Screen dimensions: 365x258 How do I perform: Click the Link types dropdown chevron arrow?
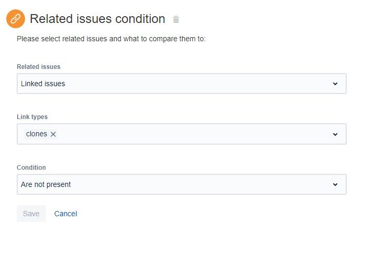[x=335, y=134]
